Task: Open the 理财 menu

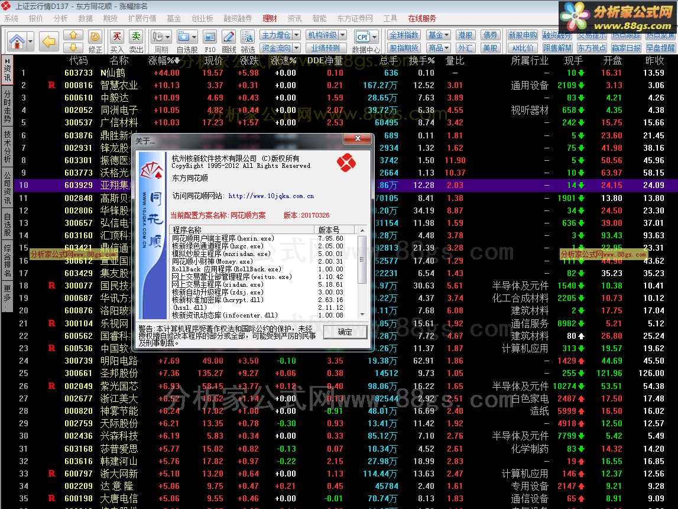Action: [270, 18]
